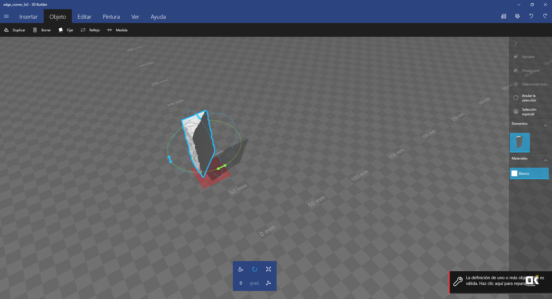
Task: Undo the last action
Action: coord(531,16)
